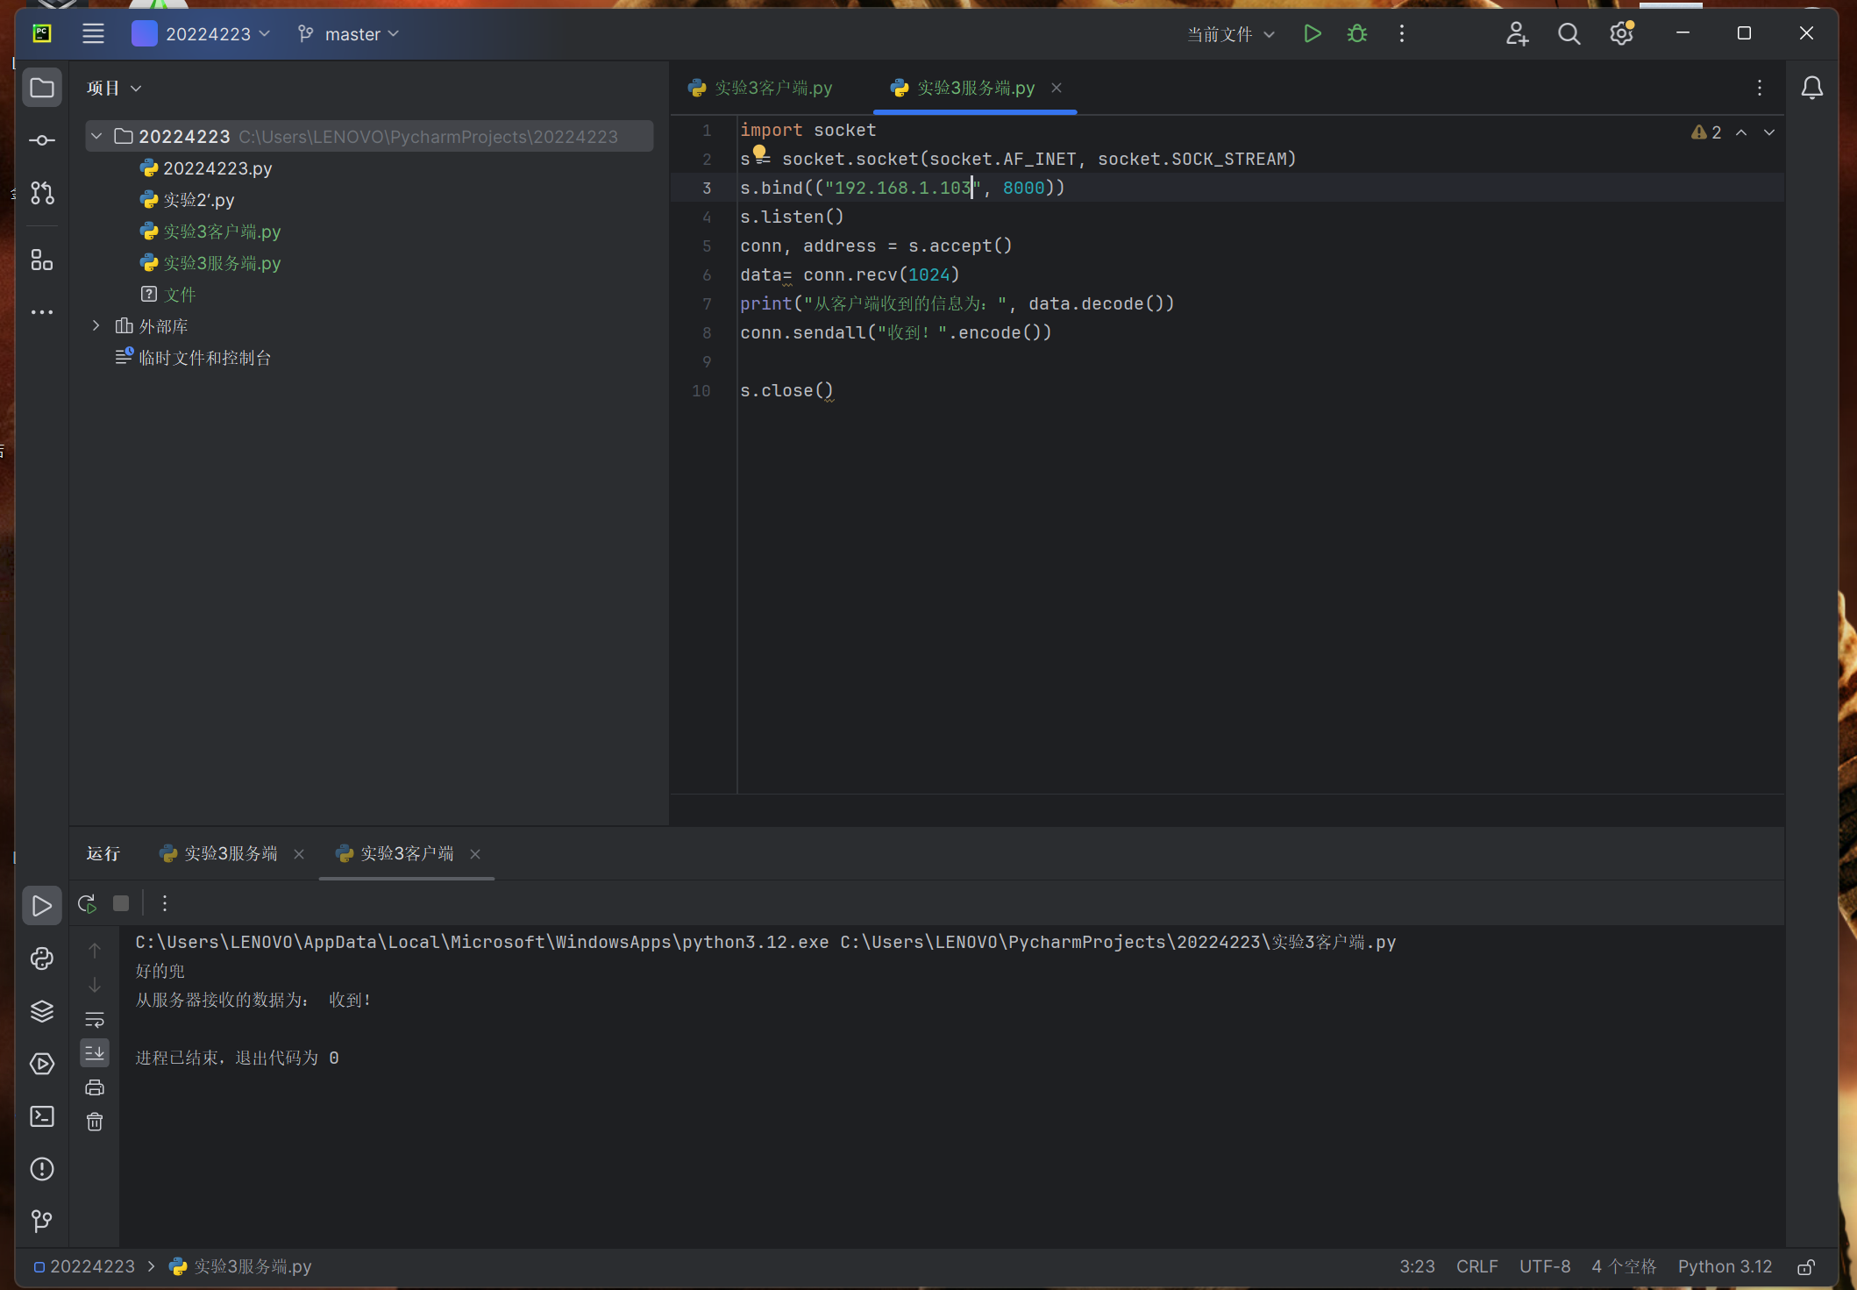
Task: Click the Debug bug icon
Action: tap(1356, 34)
